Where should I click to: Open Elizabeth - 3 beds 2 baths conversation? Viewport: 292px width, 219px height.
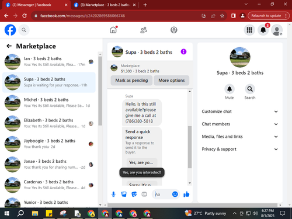(x=48, y=123)
